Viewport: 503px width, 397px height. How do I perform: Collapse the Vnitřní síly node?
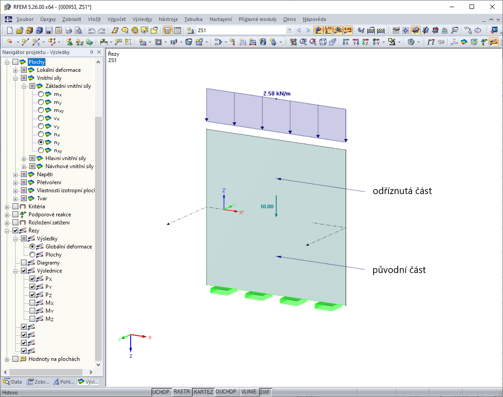coord(15,79)
